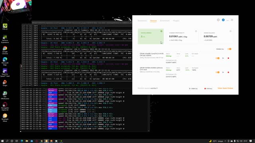Stop mining on the NVIDIA GPU device
The height and width of the screenshot is (143, 255).
click(228, 72)
